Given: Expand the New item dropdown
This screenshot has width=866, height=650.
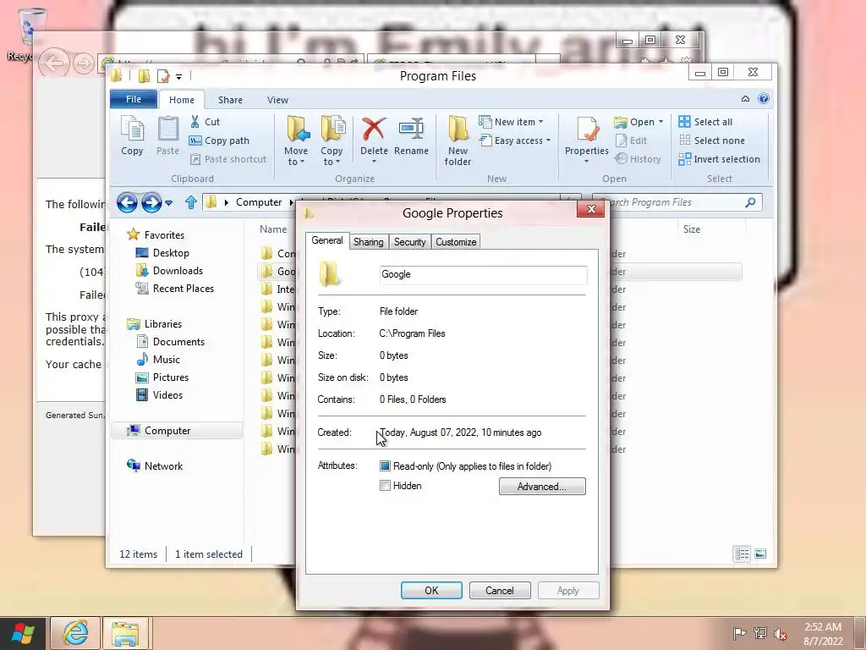Looking at the screenshot, I should pyautogui.click(x=511, y=122).
